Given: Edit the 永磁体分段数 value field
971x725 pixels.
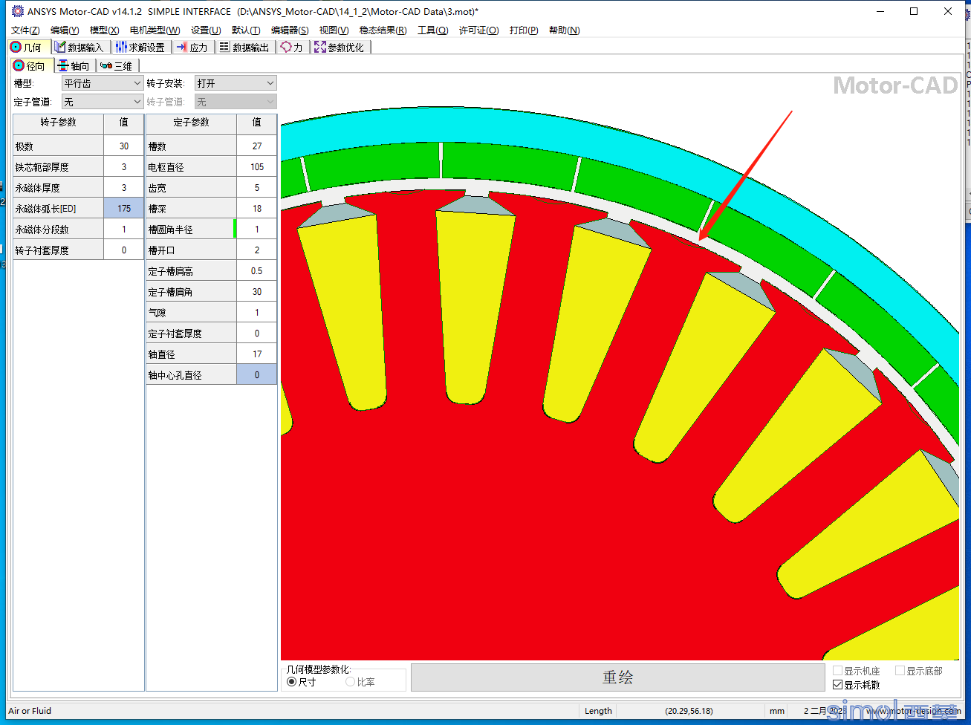Looking at the screenshot, I should (124, 230).
